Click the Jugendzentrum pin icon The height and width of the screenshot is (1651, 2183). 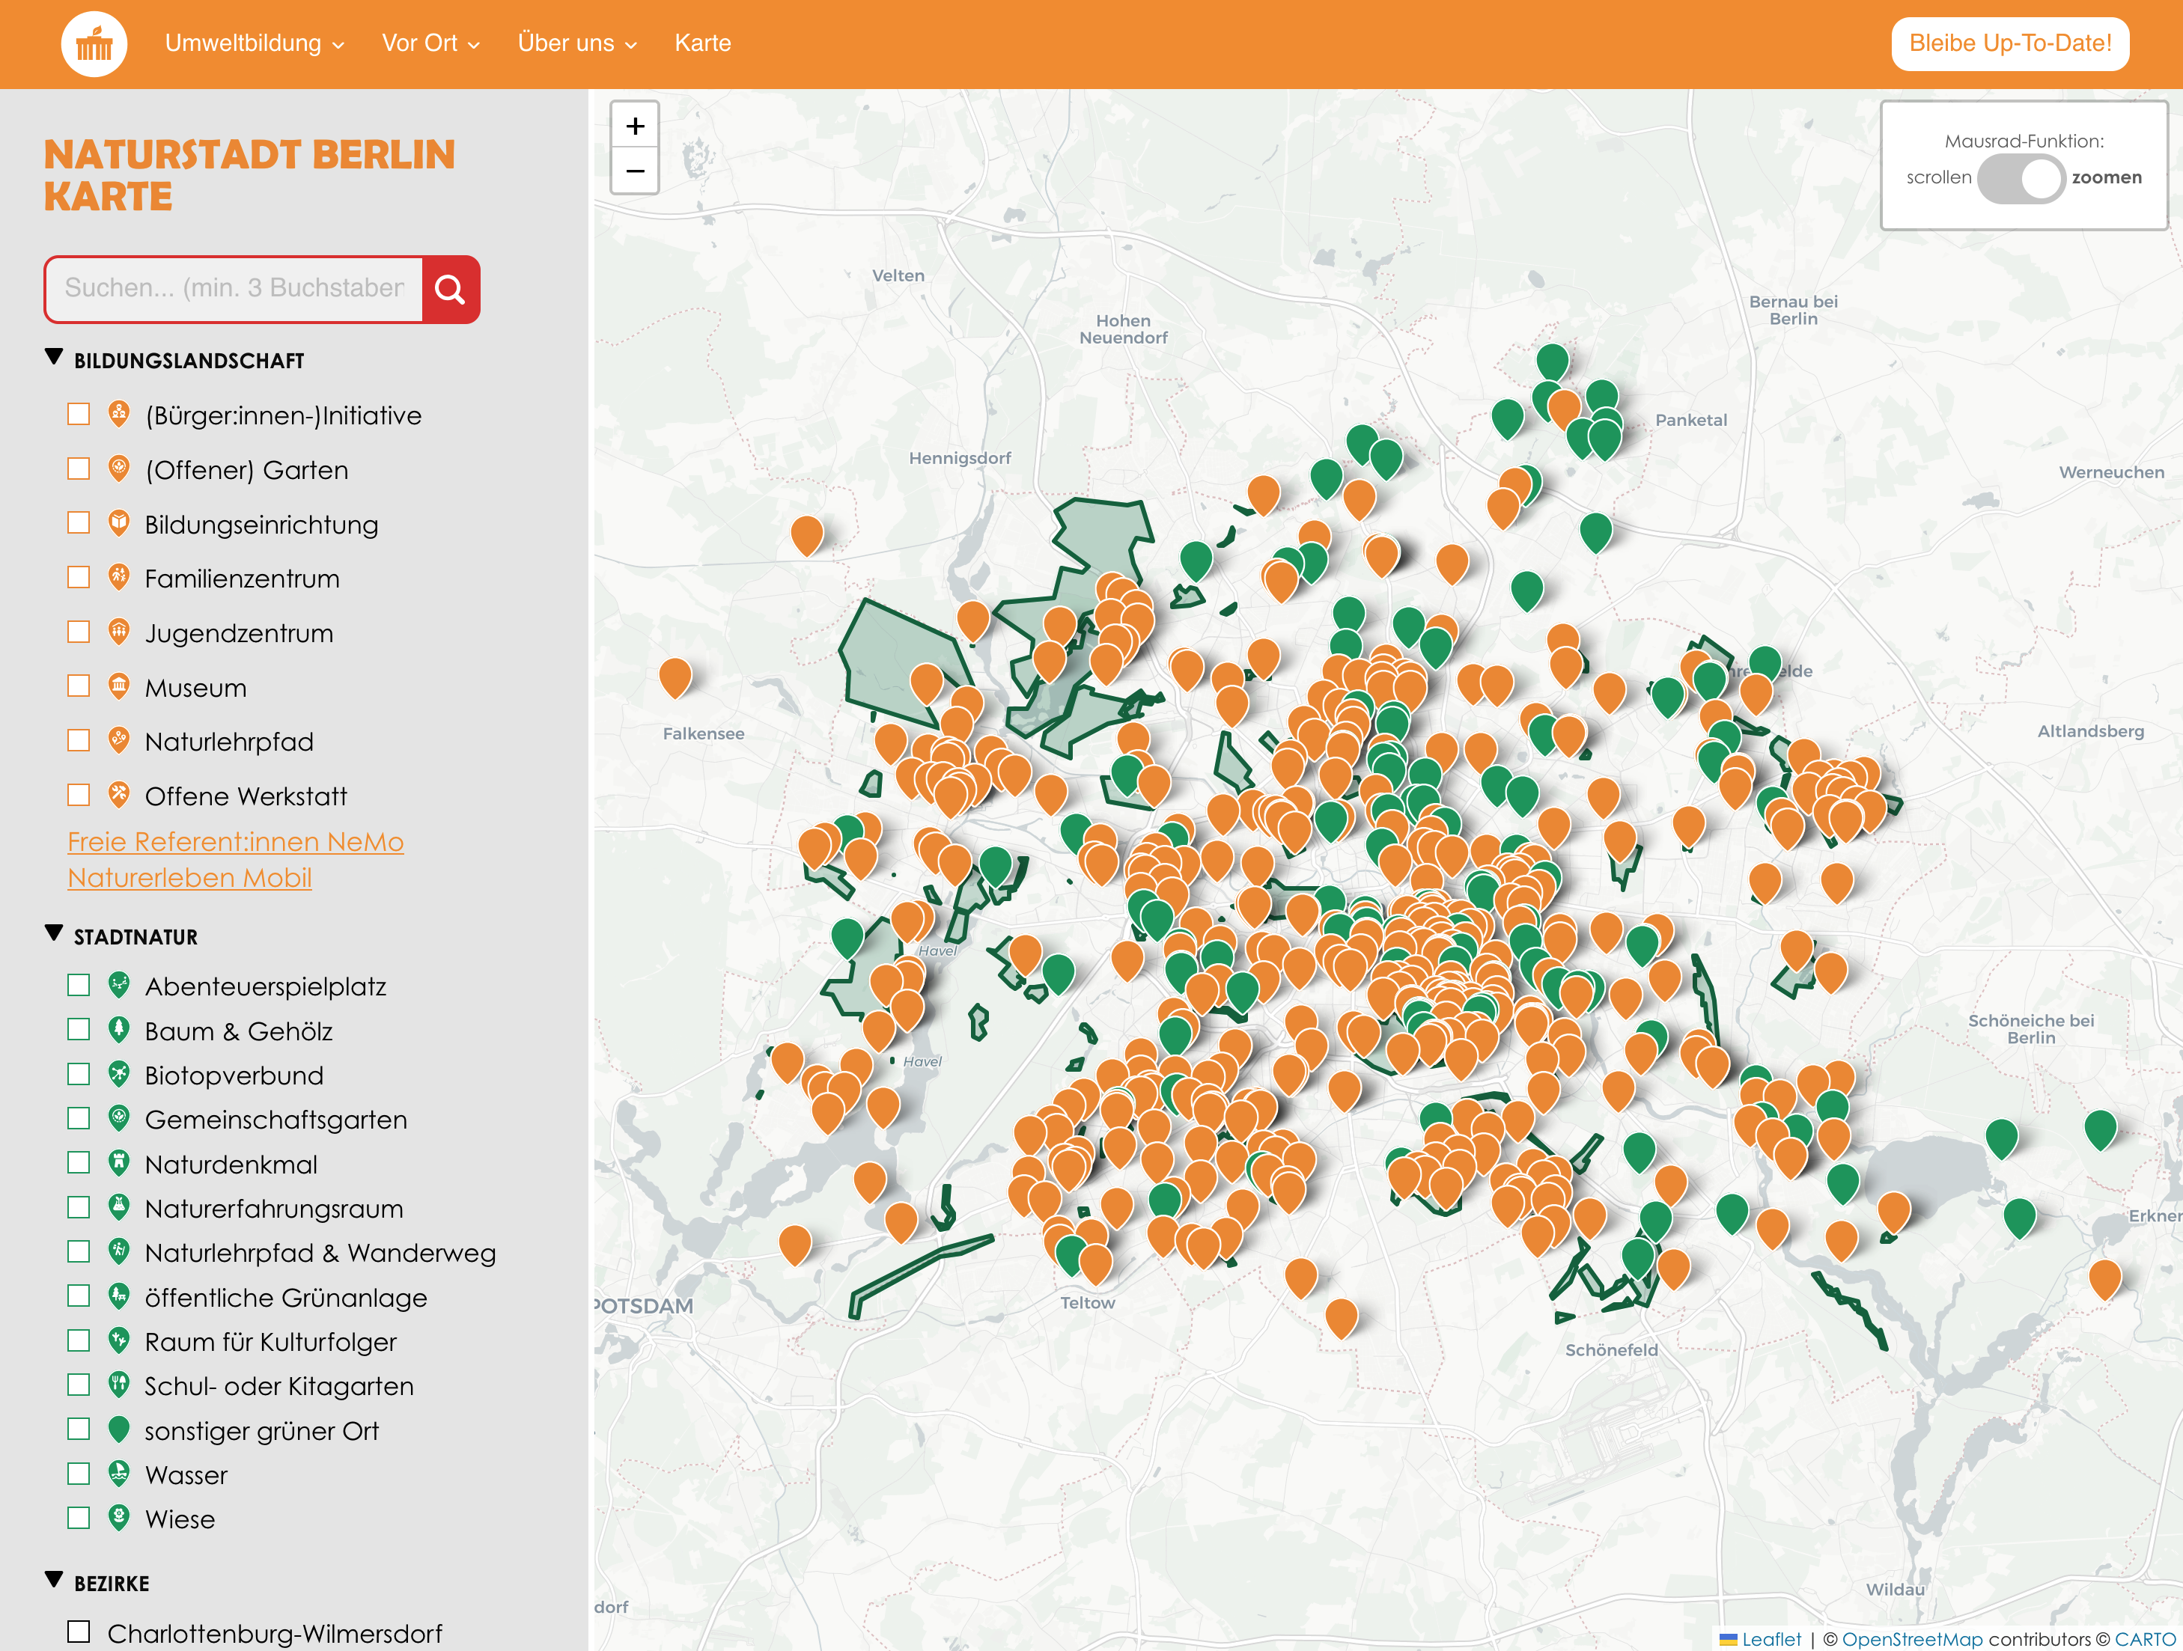(118, 632)
